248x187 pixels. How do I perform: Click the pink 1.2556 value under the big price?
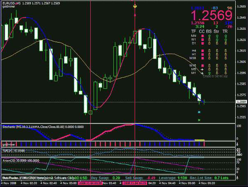pyautogui.click(x=198, y=23)
